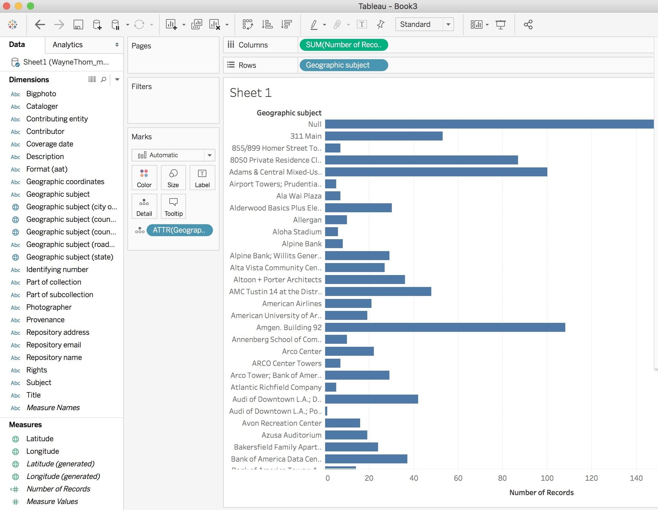Duplicate the sheet icon
658x510 pixels.
pos(197,25)
